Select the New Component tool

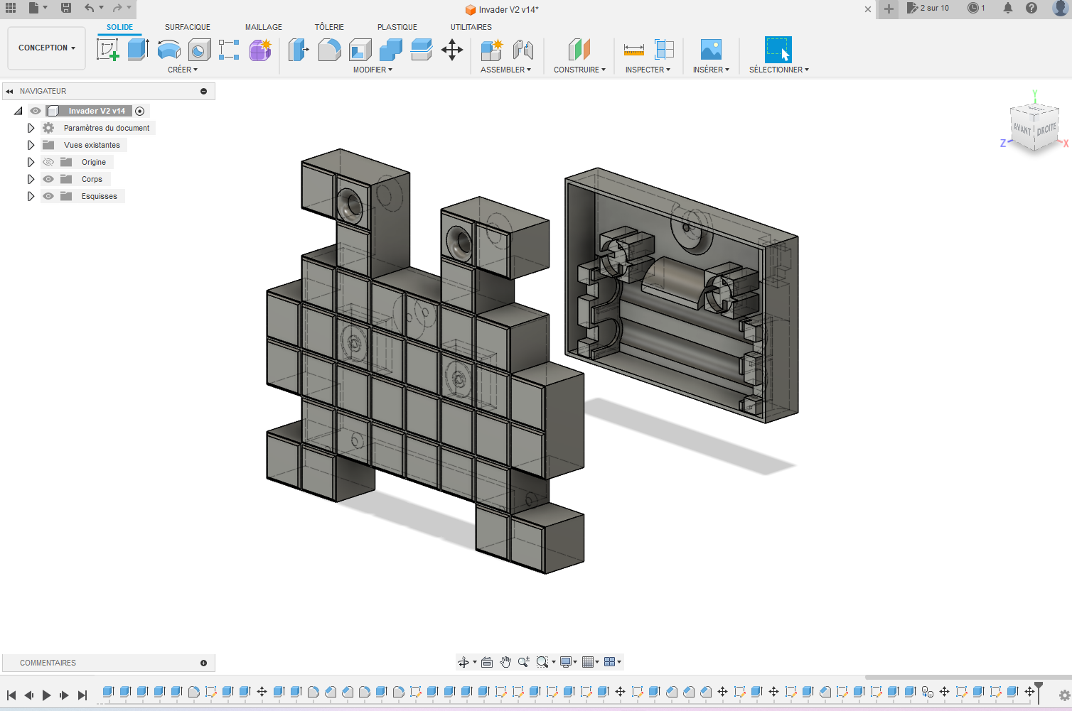(491, 50)
